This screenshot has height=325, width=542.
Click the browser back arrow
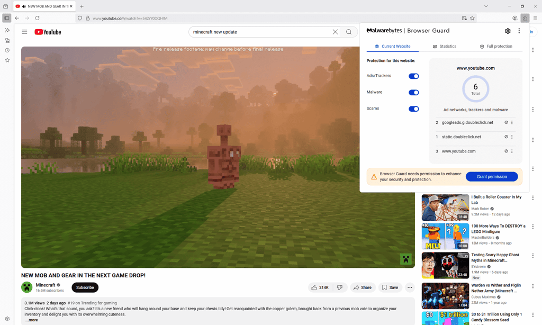coord(17,18)
